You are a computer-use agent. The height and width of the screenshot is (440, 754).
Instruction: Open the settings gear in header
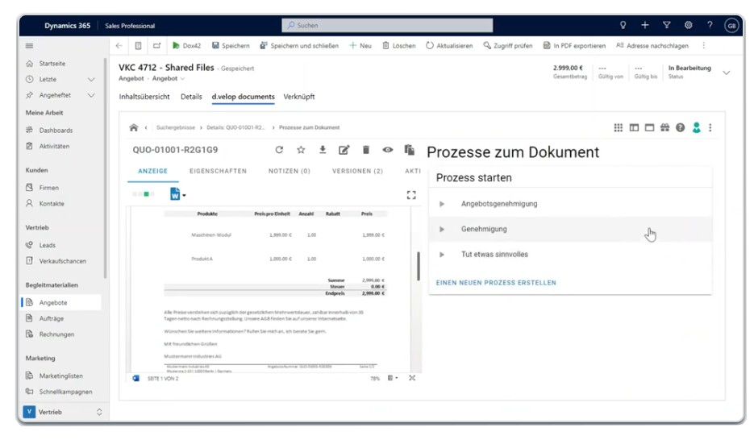click(x=688, y=25)
